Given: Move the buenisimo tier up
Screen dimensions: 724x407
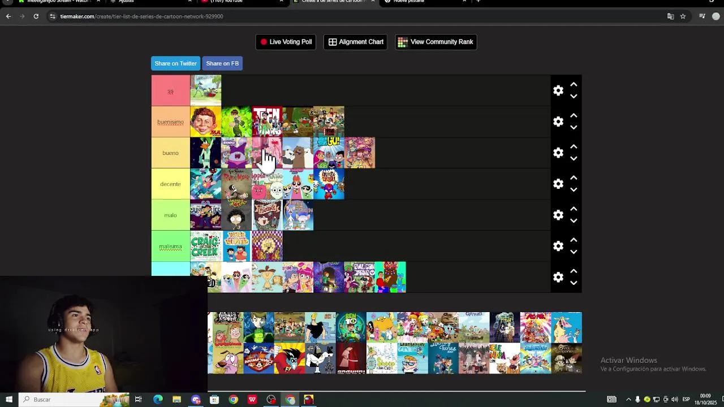Looking at the screenshot, I should (x=574, y=116).
